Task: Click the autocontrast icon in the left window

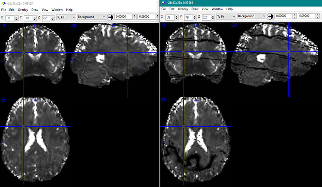Action: [x=110, y=17]
